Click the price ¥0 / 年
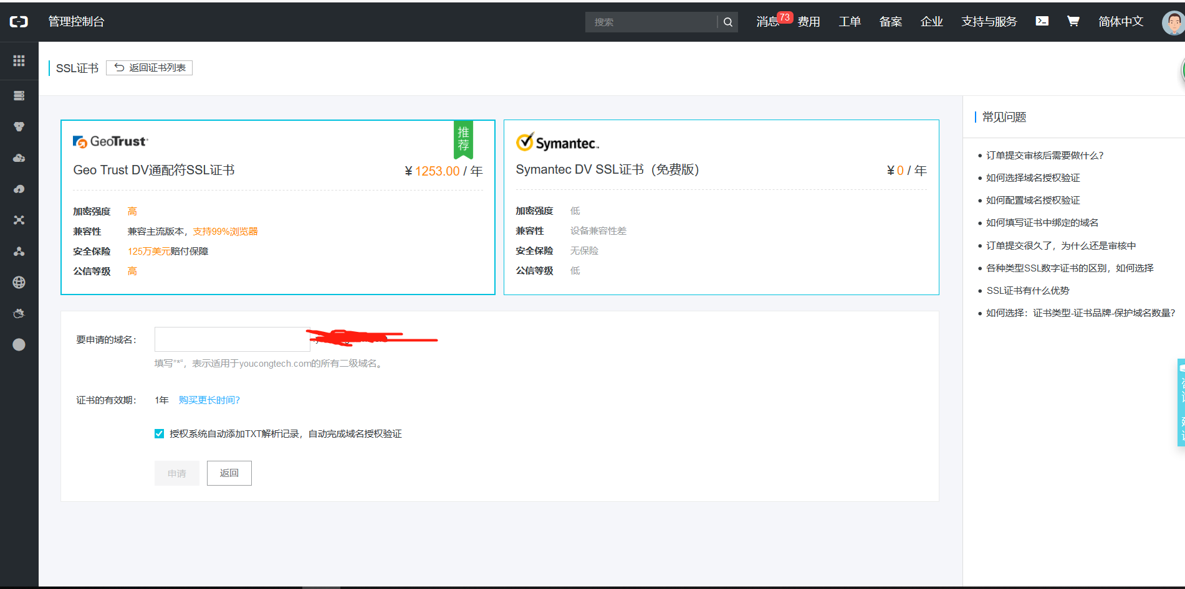Image resolution: width=1185 pixels, height=589 pixels. coord(907,170)
